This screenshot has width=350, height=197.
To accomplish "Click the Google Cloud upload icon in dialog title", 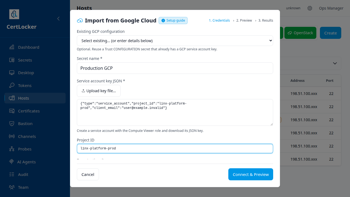I will 80,21.
